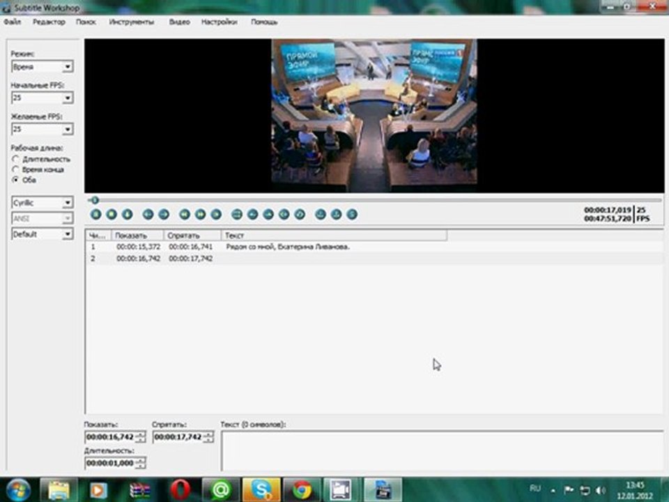Click the Start subtitle icon
669x502 pixels.
click(x=284, y=214)
